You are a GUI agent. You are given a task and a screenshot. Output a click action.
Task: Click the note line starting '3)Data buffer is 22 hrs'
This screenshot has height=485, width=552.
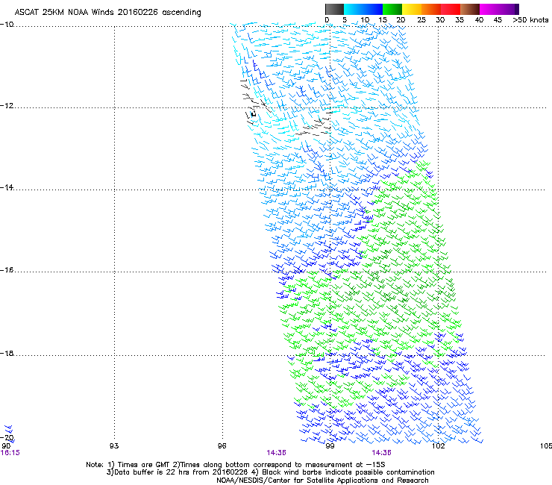click(270, 472)
